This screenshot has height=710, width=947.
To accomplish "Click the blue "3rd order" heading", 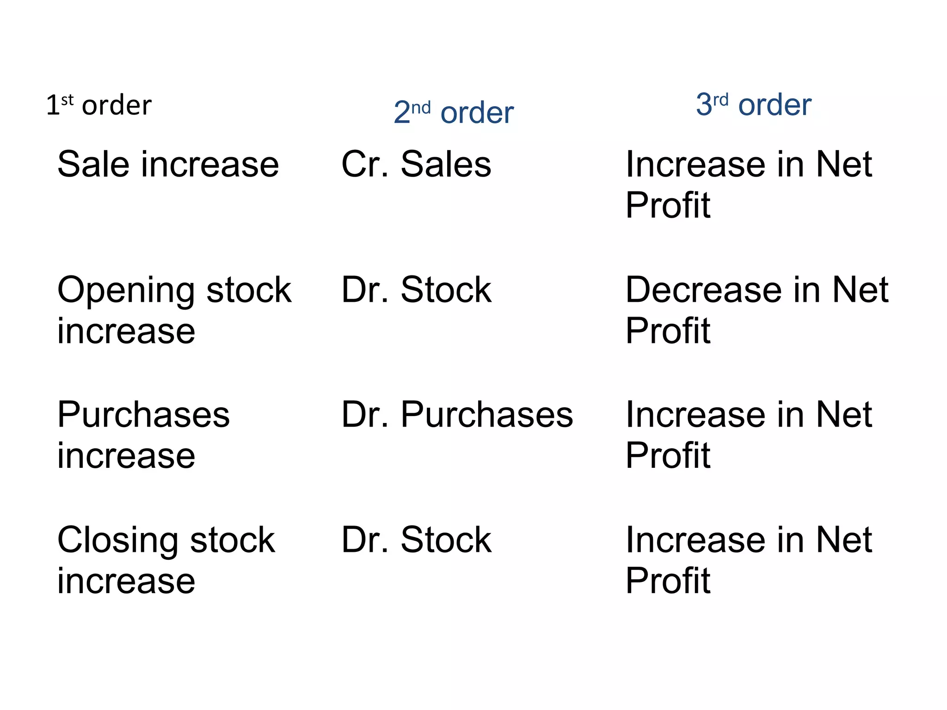I will pos(754,104).
